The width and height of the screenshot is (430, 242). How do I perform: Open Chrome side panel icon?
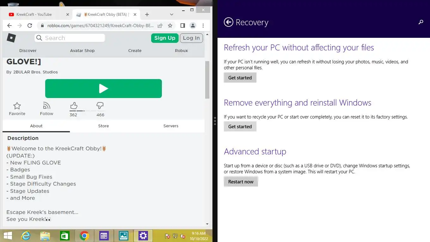click(x=182, y=26)
